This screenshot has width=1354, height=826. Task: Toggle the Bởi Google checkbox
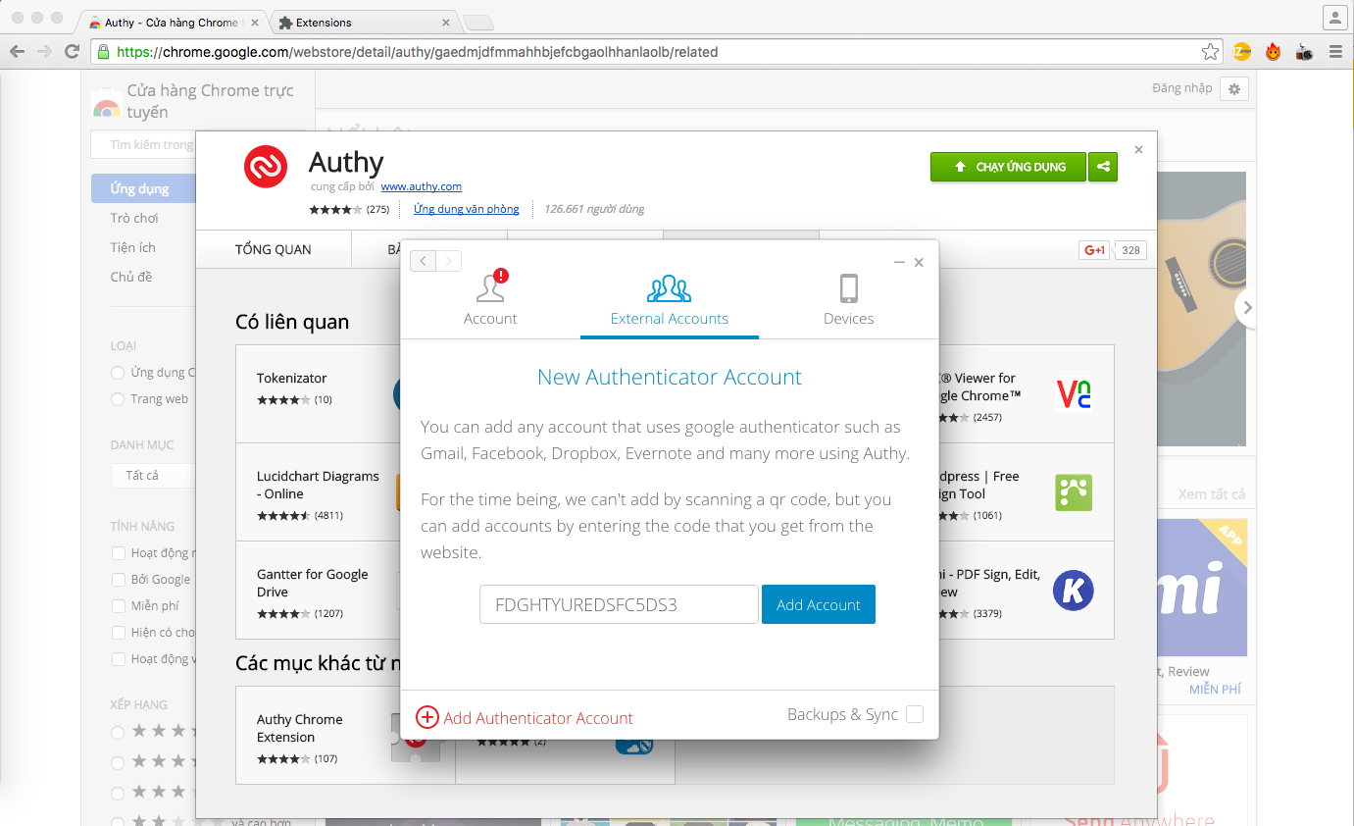(119, 580)
